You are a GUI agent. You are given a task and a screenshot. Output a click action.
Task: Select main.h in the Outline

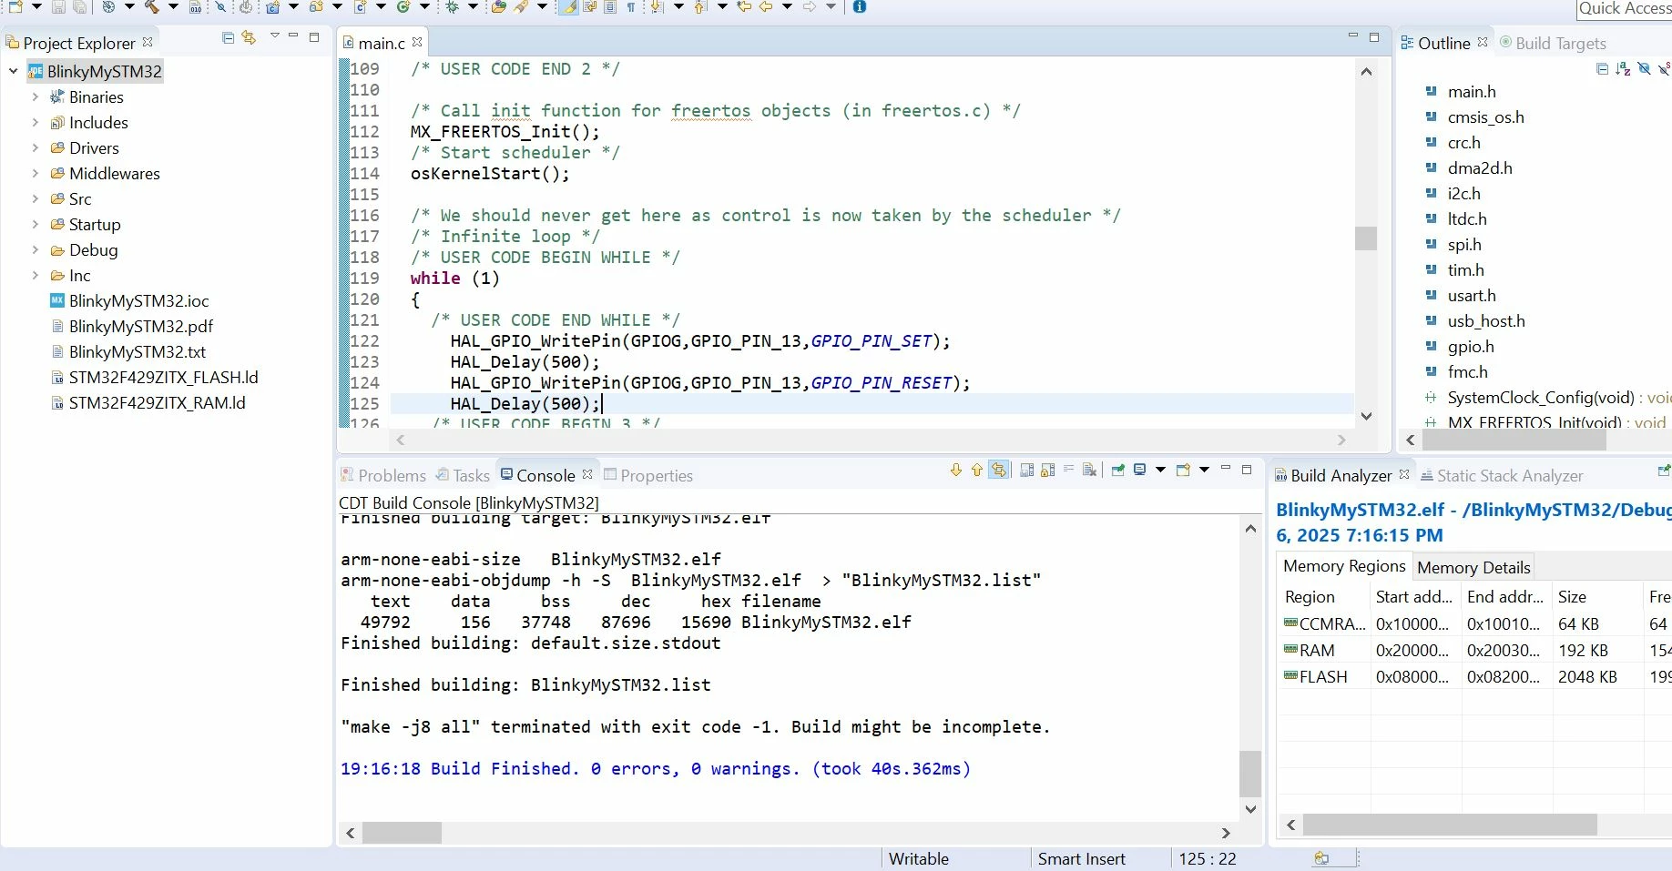[x=1472, y=91]
